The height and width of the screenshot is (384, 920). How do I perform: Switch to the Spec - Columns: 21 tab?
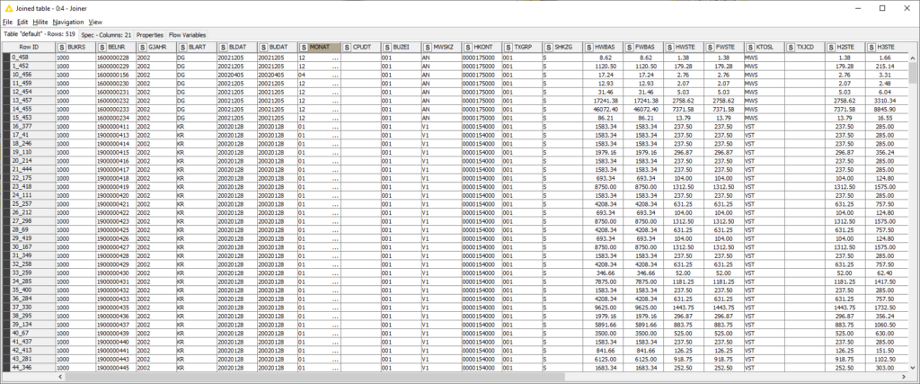[x=106, y=34]
